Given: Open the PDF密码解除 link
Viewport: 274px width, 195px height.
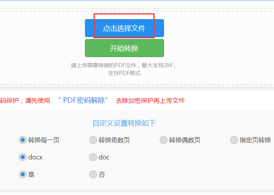Looking at the screenshot, I should pyautogui.click(x=83, y=100).
